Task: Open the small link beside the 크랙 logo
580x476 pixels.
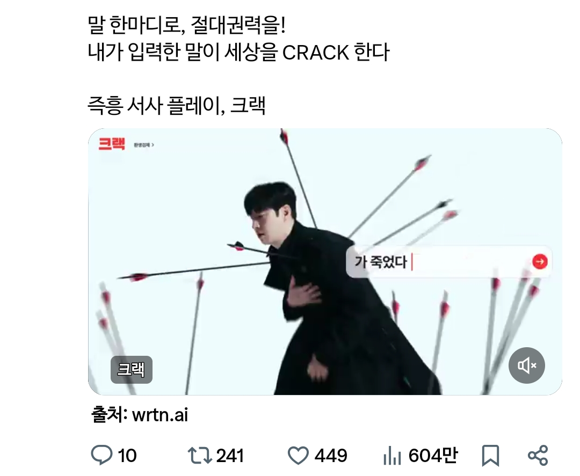Action: [144, 145]
